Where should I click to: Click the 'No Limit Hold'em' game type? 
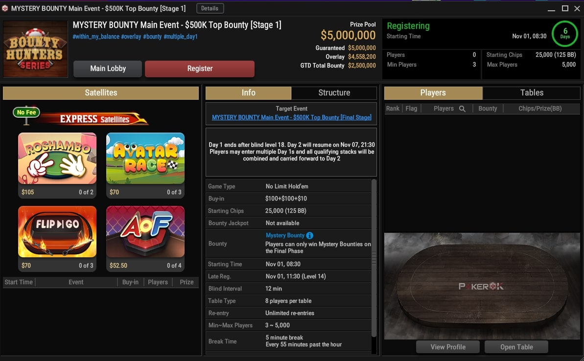click(x=287, y=186)
